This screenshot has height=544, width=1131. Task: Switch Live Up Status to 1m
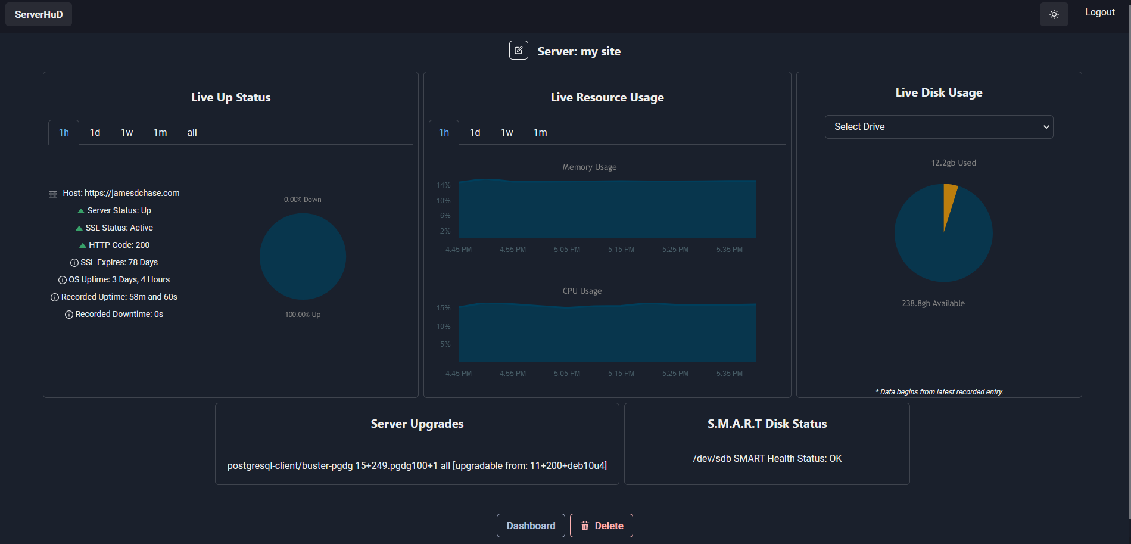(160, 132)
